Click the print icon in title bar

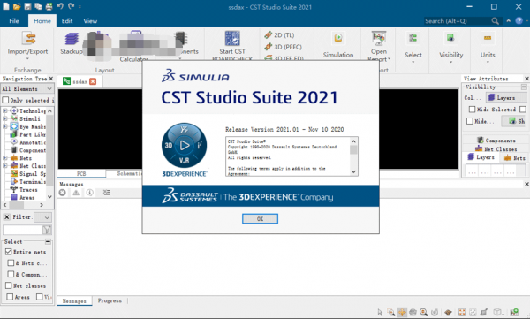pos(49,6)
